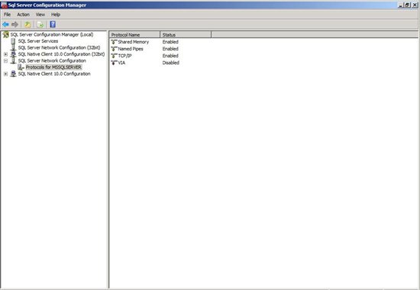420x290 pixels.
Task: Click Disabled status of VIA
Action: [171, 63]
